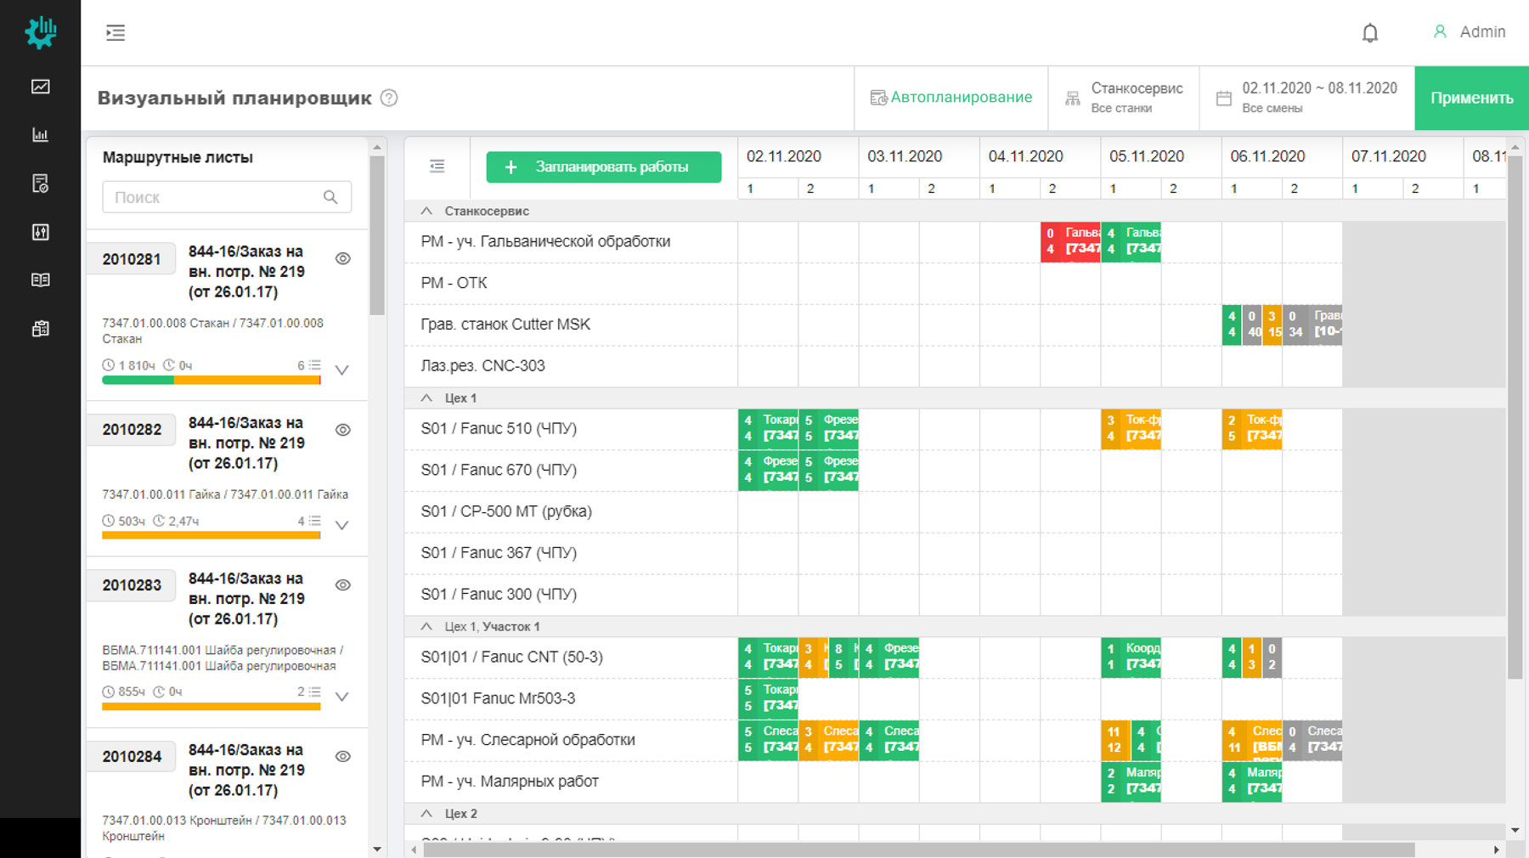This screenshot has height=858, width=1529.
Task: Click help question mark next to title
Action: [389, 98]
